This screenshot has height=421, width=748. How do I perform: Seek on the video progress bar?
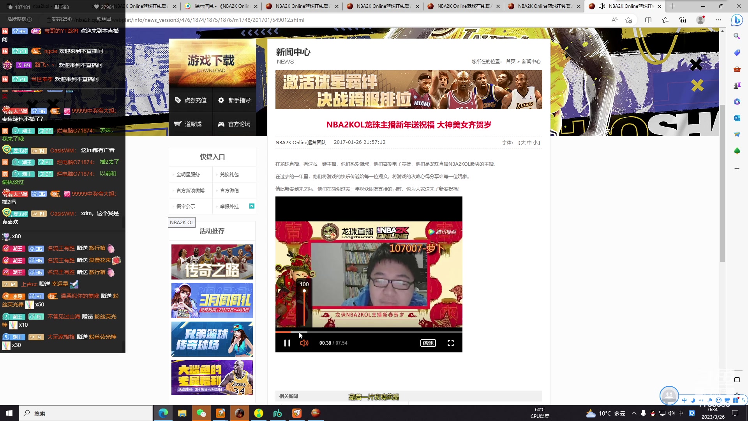coord(369,332)
